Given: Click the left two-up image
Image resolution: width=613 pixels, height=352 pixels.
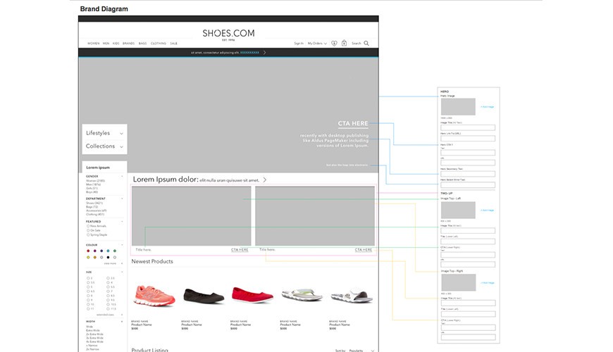Looking at the screenshot, I should click(191, 216).
